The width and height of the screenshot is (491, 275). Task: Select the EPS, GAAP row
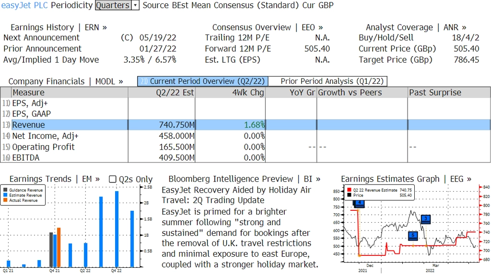(245, 114)
